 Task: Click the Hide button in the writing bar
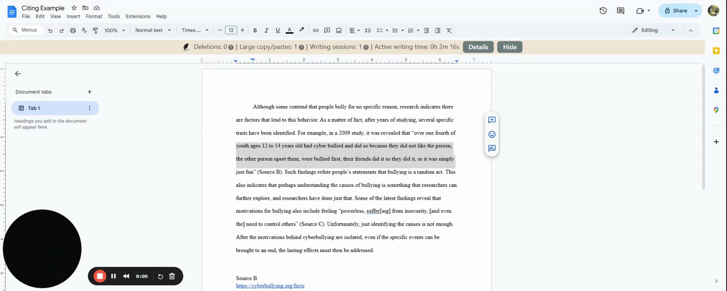510,47
